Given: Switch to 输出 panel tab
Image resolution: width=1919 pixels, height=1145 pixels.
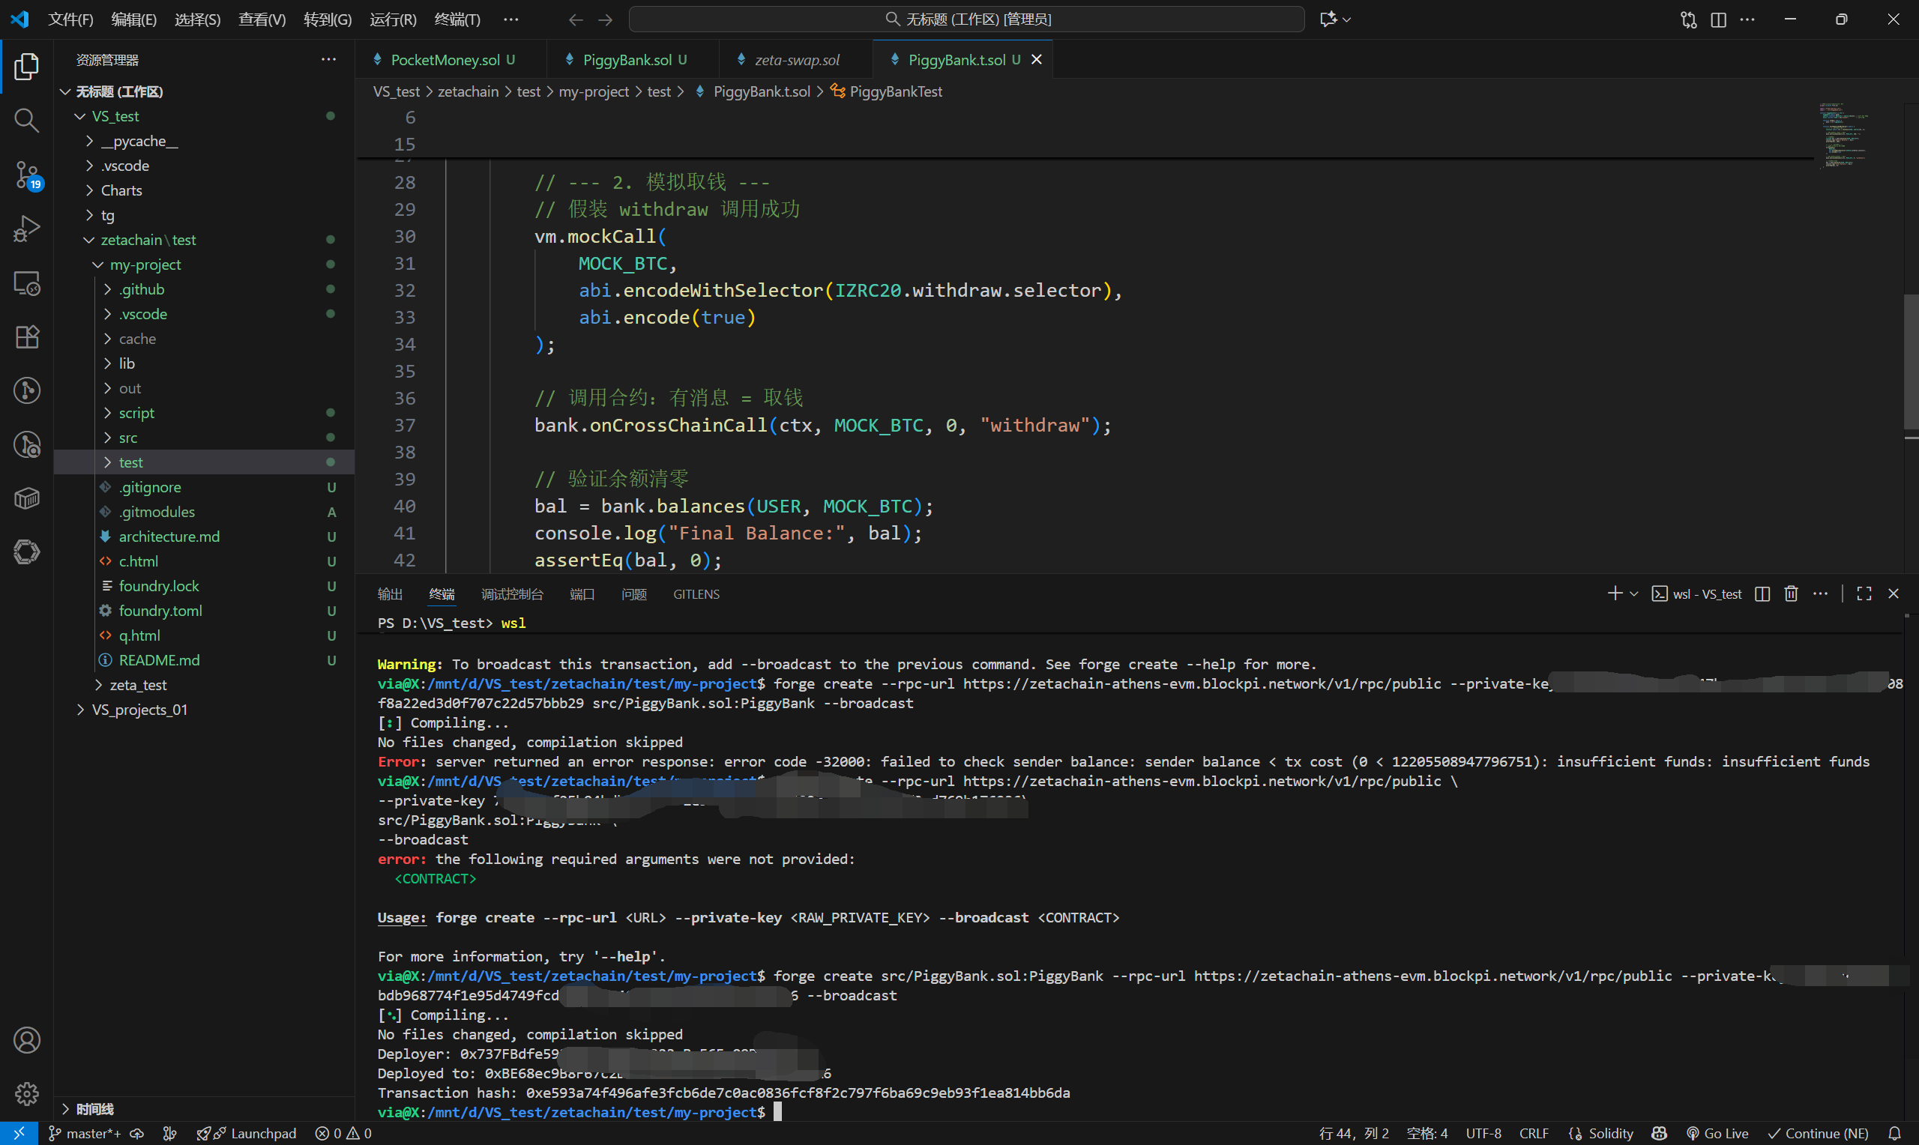Looking at the screenshot, I should pyautogui.click(x=390, y=594).
